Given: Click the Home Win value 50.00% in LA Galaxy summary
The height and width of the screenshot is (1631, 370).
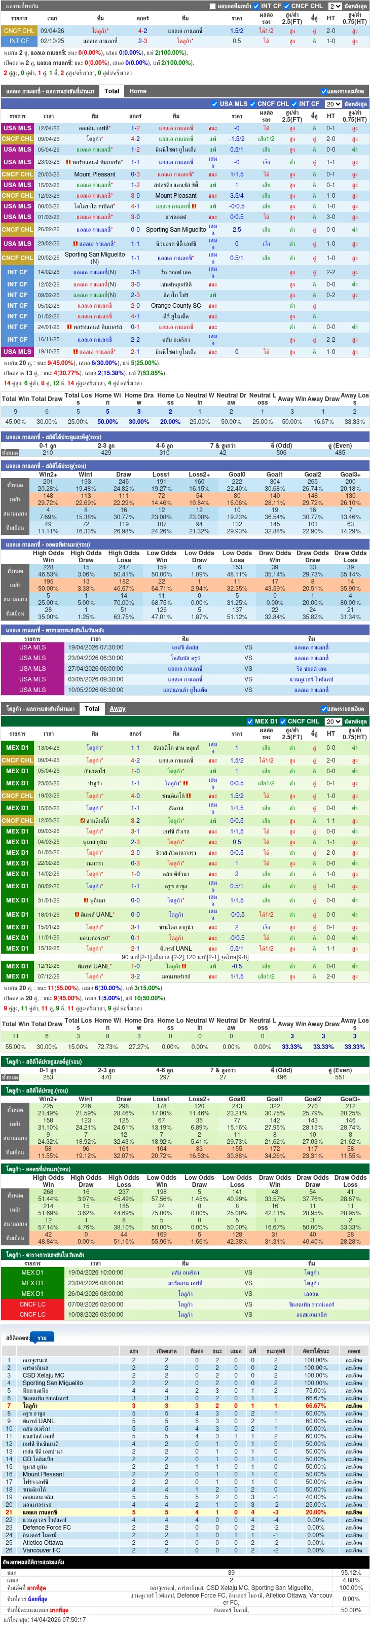Looking at the screenshot, I should tap(107, 422).
